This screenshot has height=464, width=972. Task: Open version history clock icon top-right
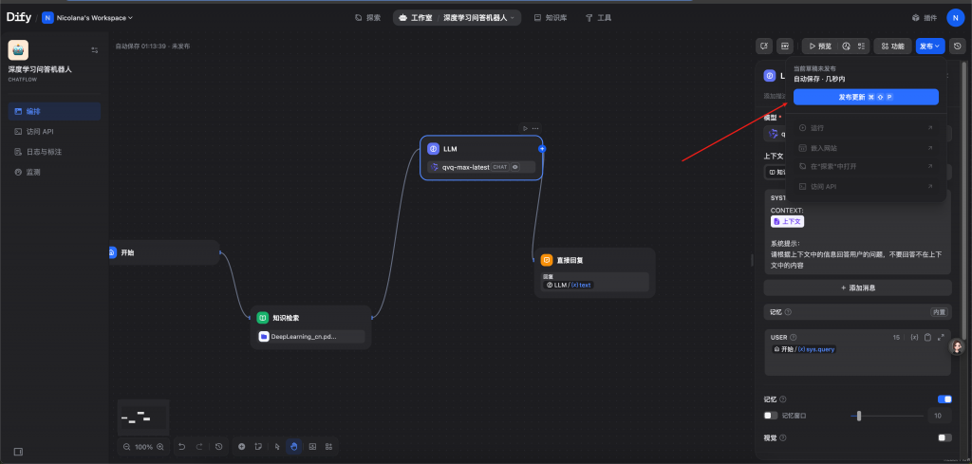point(958,46)
